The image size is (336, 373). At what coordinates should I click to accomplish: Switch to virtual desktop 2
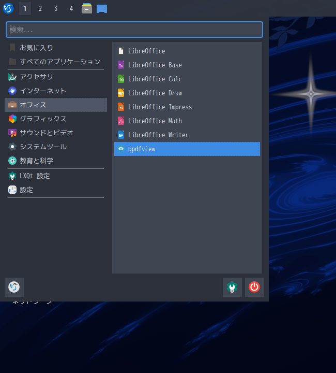40,9
